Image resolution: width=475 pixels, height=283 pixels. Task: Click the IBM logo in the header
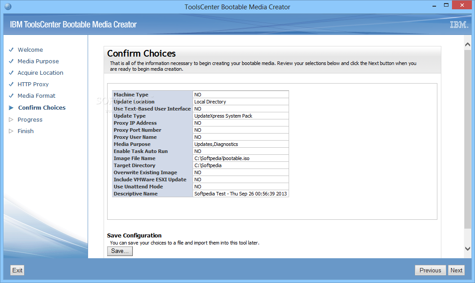click(x=459, y=25)
